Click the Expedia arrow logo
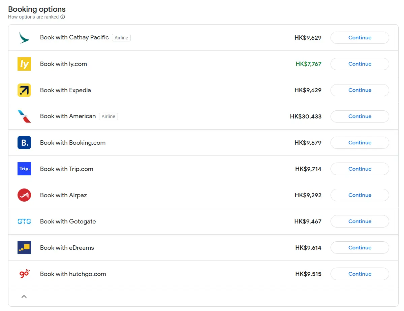Screen dimensions: 404x311 point(24,90)
